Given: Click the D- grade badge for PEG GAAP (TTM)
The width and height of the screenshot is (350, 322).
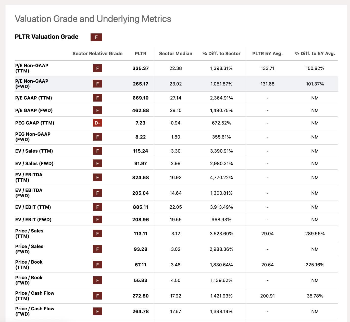Looking at the screenshot, I should coord(97,123).
